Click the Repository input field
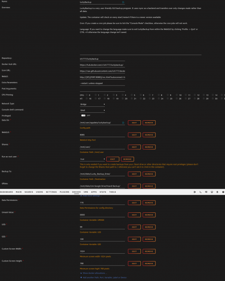Screen dimensions: 225x281 102,59
